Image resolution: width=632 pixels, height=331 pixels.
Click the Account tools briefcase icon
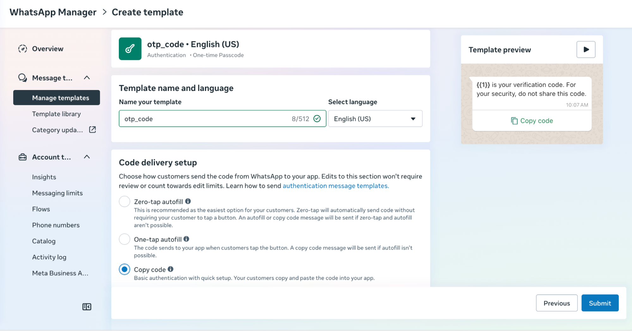22,157
